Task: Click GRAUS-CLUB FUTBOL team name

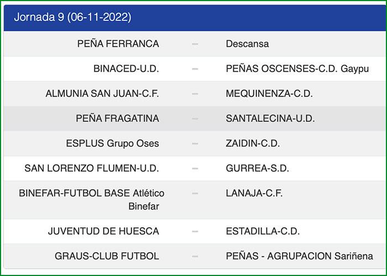Action: (x=107, y=256)
